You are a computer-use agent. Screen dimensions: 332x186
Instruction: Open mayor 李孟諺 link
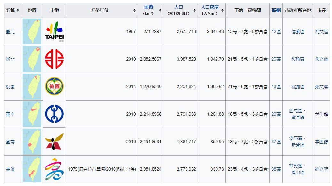pos(321,142)
